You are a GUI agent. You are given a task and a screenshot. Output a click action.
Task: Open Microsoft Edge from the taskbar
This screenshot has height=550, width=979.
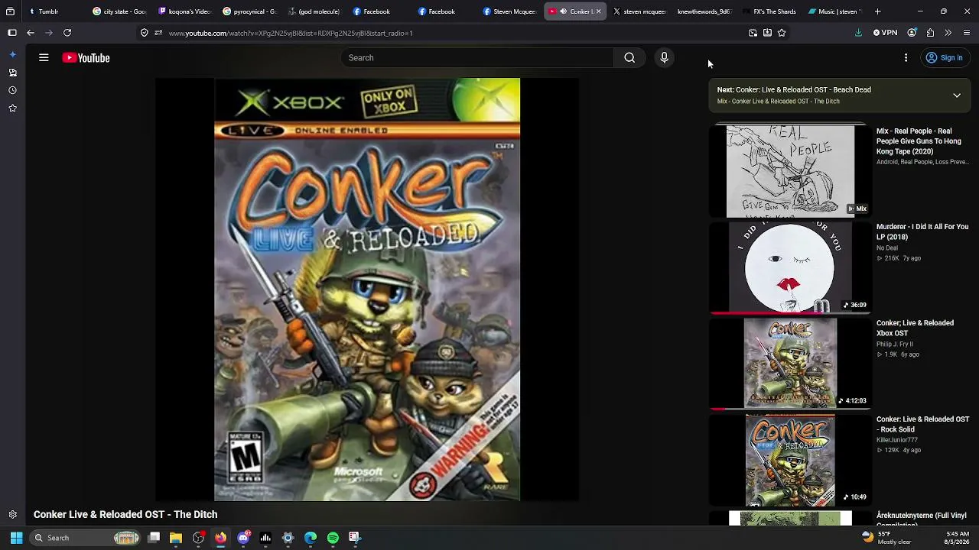311,538
